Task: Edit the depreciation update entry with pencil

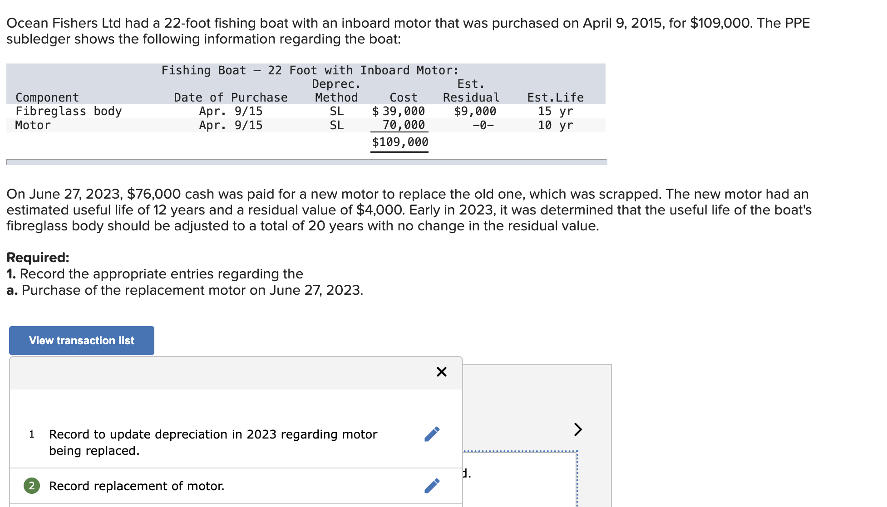Action: (432, 434)
